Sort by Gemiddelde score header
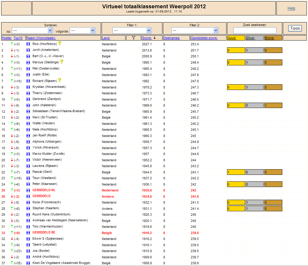This screenshot has height=266, width=308. [204, 38]
